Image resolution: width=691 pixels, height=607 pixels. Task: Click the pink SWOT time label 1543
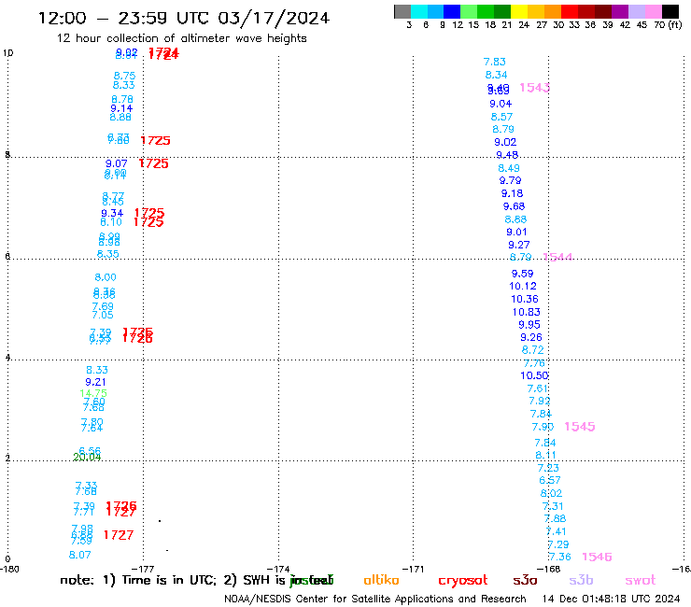tap(534, 88)
